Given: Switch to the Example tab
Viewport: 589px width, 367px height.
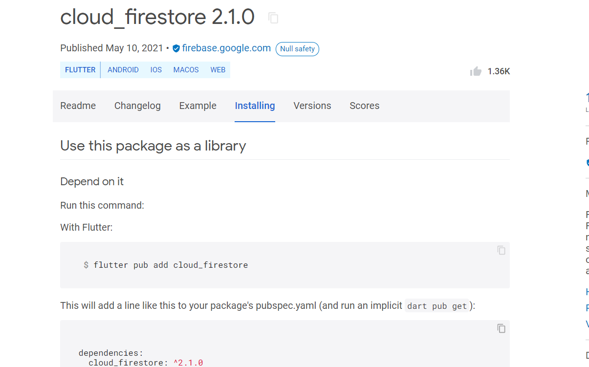Looking at the screenshot, I should pos(198,106).
